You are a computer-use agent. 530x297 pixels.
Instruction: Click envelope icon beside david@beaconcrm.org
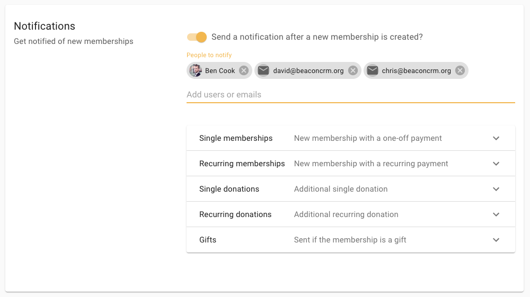[x=263, y=71]
